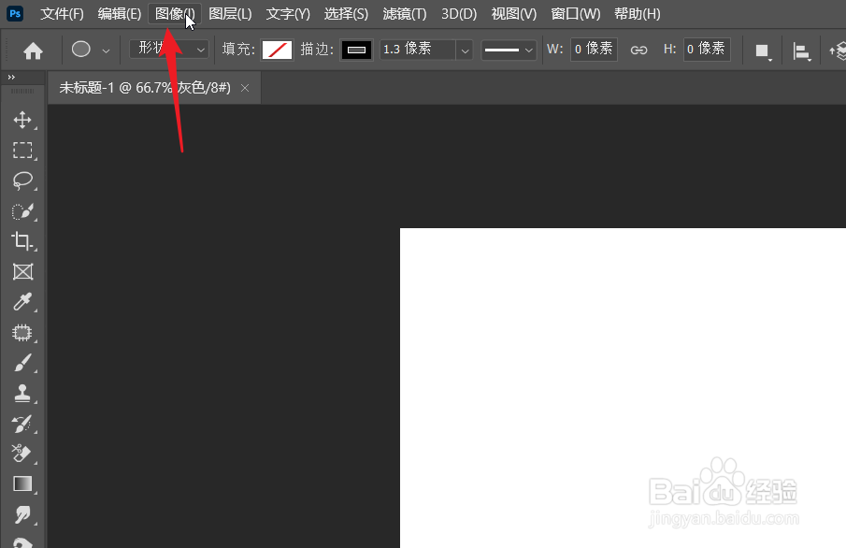This screenshot has width=846, height=548.
Task: Open the 图像(I) menu
Action: point(175,13)
